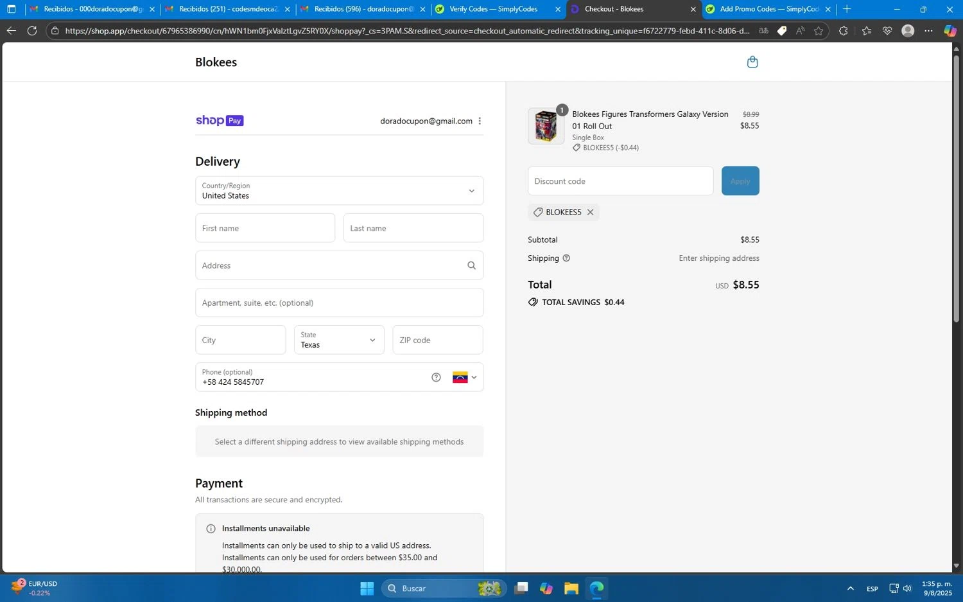Open Browser essentials heart icon

pos(887,31)
